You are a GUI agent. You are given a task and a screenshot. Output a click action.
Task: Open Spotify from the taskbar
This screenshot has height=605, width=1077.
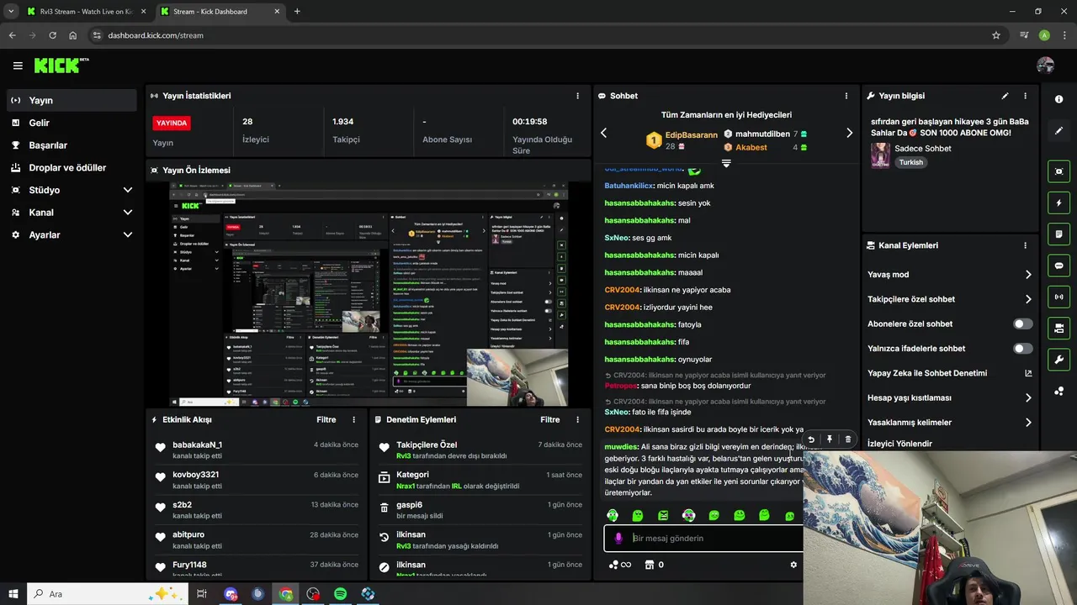click(x=340, y=594)
